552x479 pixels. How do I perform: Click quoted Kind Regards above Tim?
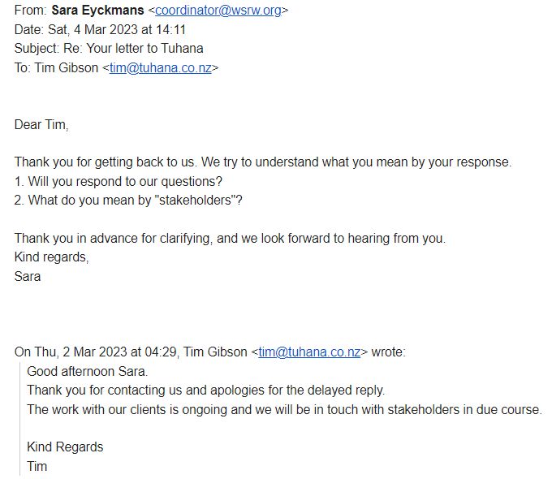[65, 447]
